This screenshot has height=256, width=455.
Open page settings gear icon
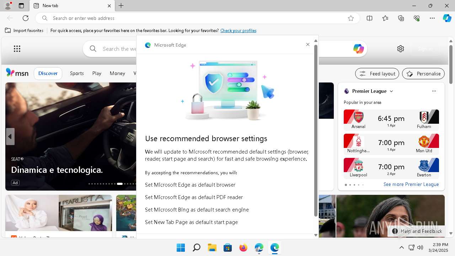point(401,49)
